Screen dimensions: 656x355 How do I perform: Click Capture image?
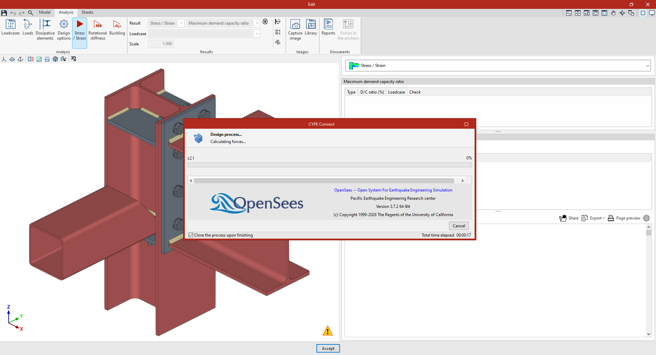point(295,30)
